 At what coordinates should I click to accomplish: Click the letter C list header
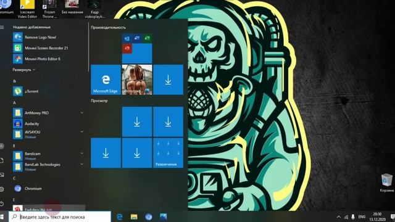(x=14, y=178)
